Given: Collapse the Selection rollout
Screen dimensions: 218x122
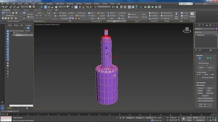Looking at the screenshot, I should tap(200, 56).
